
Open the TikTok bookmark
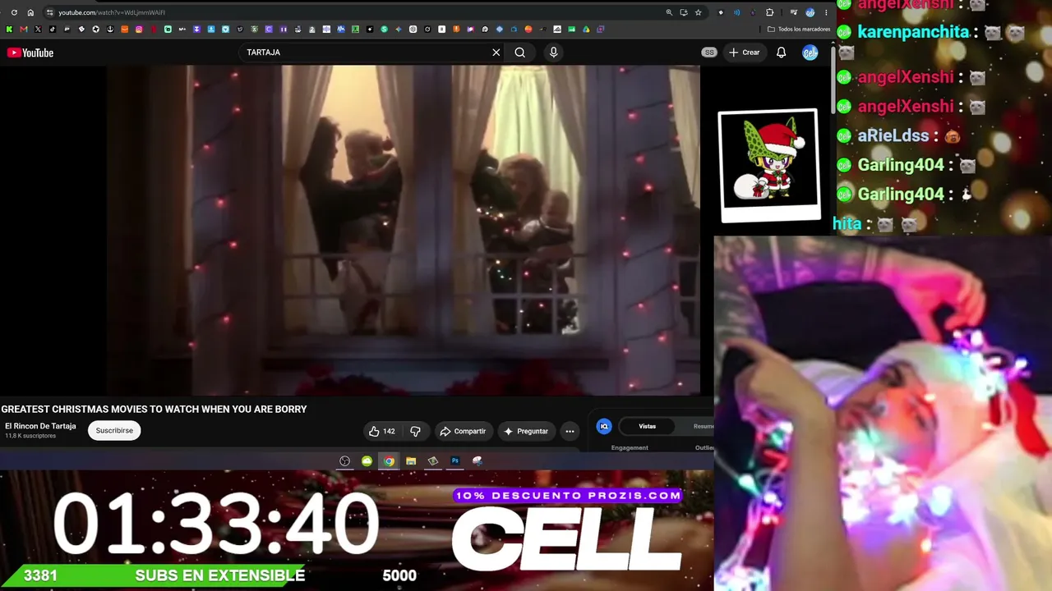tap(52, 30)
